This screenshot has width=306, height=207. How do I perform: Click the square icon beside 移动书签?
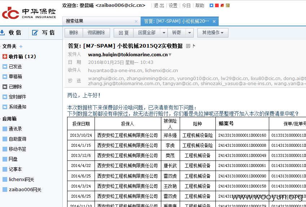(x=5, y=149)
